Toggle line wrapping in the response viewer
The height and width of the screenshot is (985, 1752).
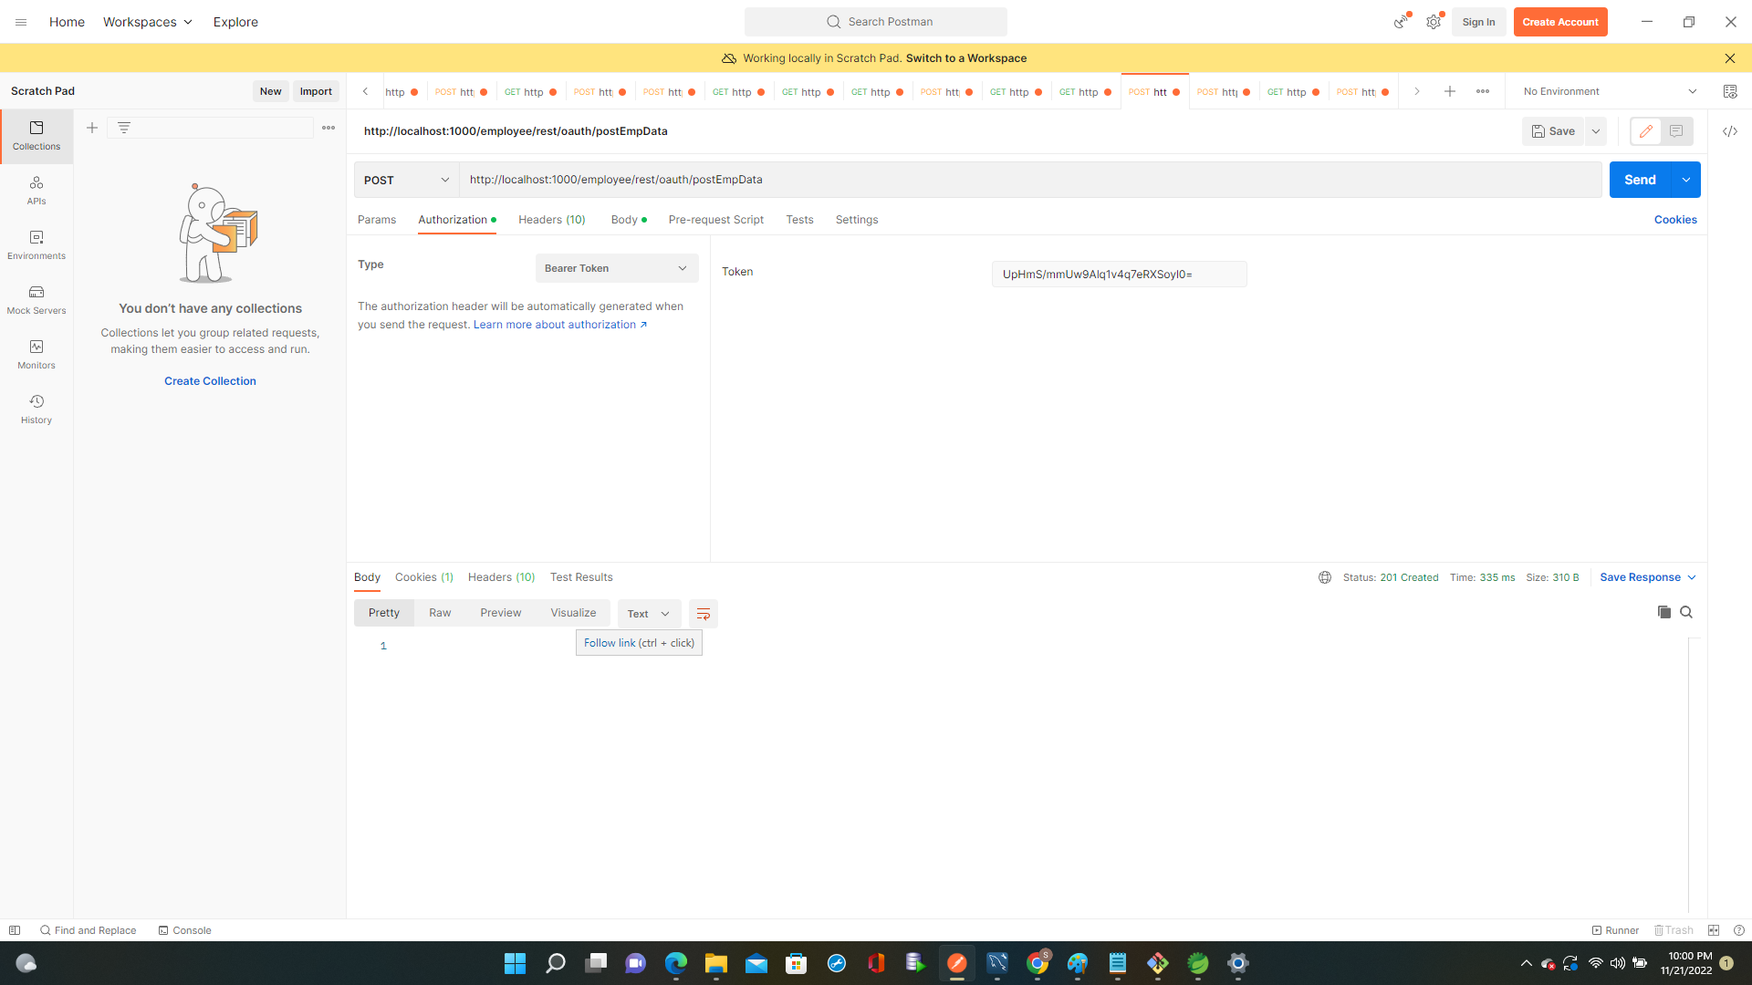tap(703, 613)
